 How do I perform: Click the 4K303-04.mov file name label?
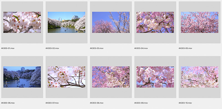(x=141, y=48)
